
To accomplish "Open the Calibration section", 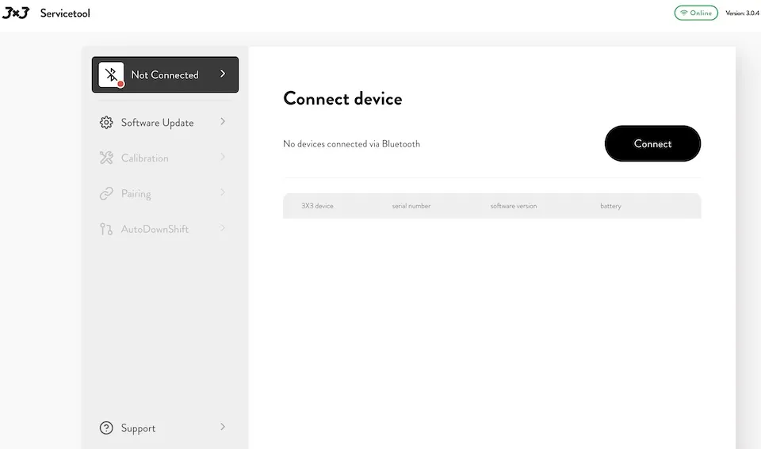I will (x=163, y=158).
